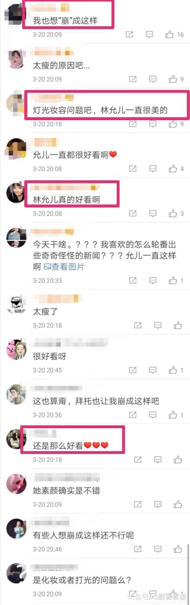
Task: Like the comment 很好看呀
Action: coord(173,370)
